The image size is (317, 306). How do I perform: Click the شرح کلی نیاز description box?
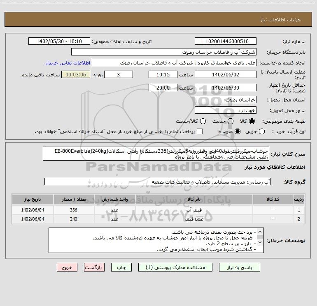[156, 154]
